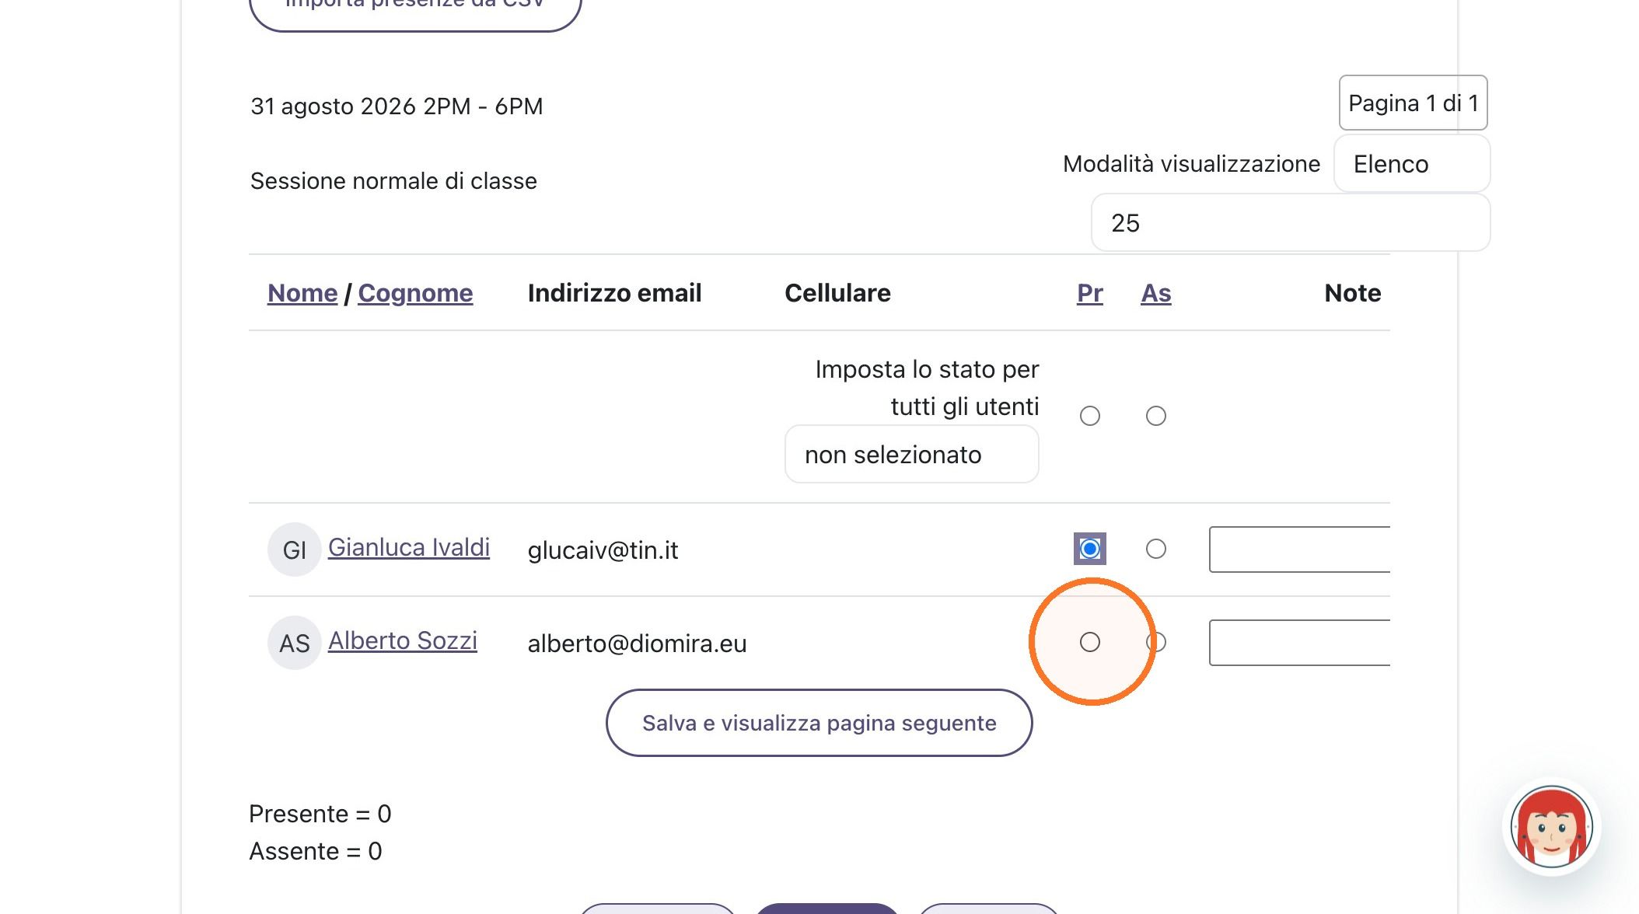
Task: Mark Gianluca Ivaldi as As (absent)
Action: [x=1156, y=549]
